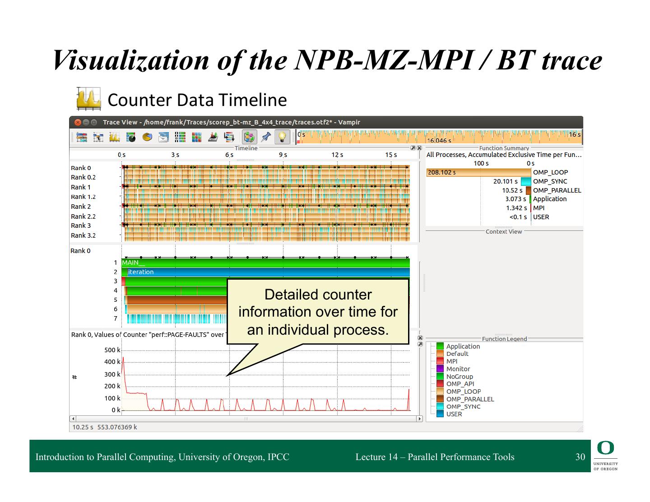Click the OMP_LOOP bar showing 208.102 s
This screenshot has height=502, width=650.
pos(478,172)
